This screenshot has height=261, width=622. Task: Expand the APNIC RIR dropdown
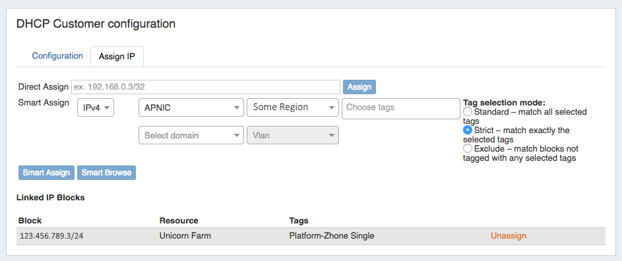click(x=191, y=107)
